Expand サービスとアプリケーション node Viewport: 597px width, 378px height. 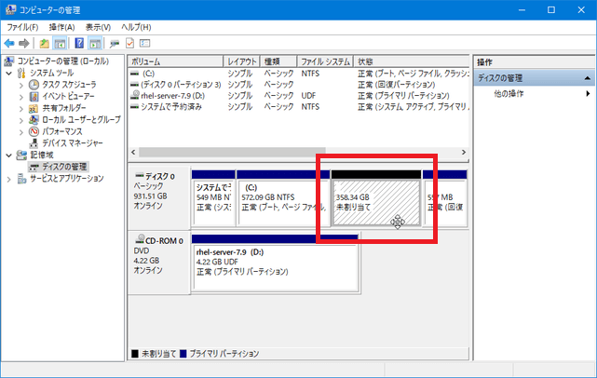pyautogui.click(x=9, y=179)
